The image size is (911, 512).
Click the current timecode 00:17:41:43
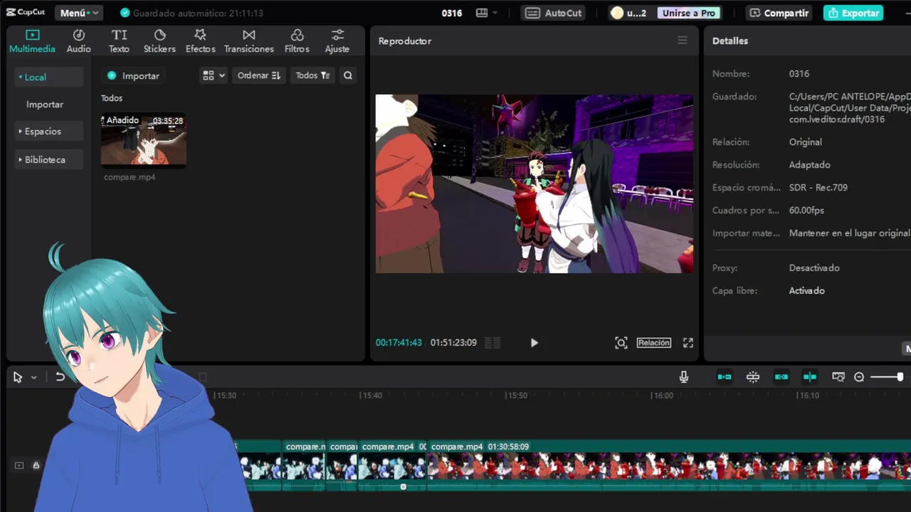click(x=399, y=343)
